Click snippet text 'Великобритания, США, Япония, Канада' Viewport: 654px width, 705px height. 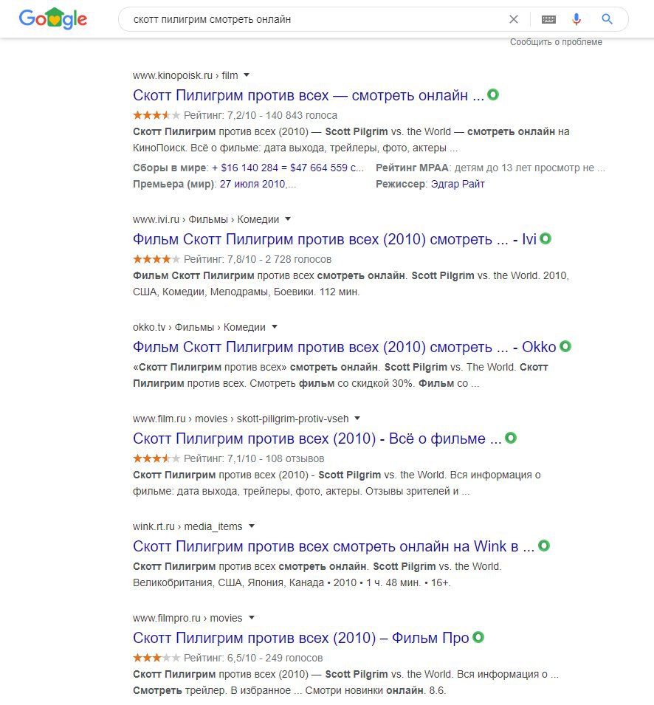pos(228,582)
